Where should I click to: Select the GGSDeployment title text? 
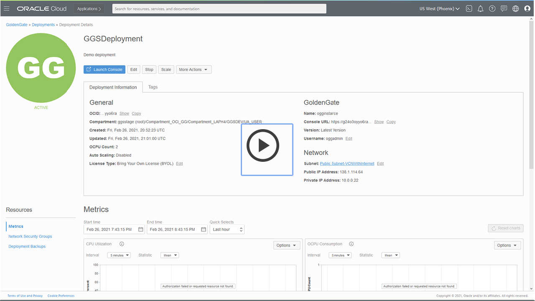[x=113, y=39]
